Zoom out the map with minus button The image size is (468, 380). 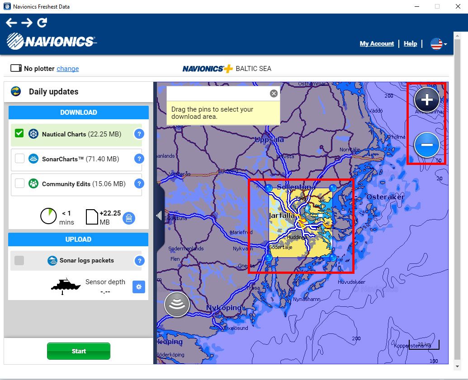(427, 145)
